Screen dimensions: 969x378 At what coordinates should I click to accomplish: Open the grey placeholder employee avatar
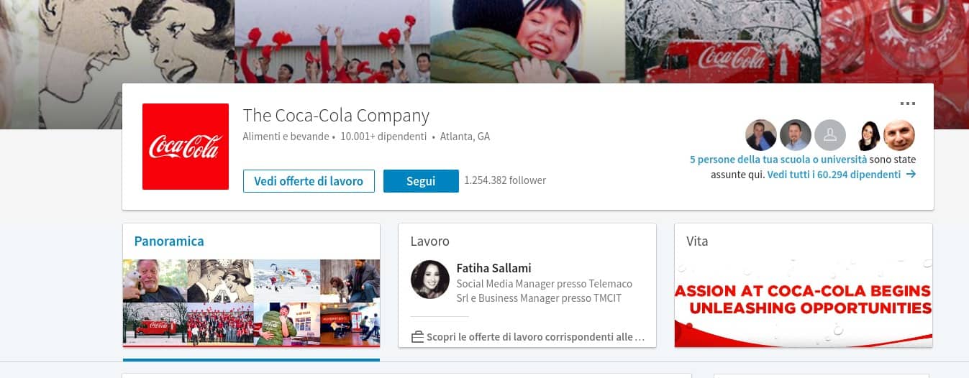click(x=829, y=135)
